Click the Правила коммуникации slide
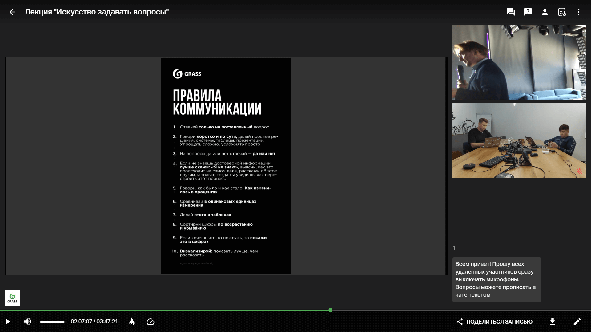 pyautogui.click(x=226, y=166)
